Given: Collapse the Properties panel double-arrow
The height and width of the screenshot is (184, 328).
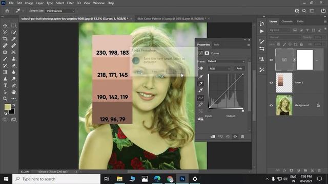Looking at the screenshot, I should (244, 40).
